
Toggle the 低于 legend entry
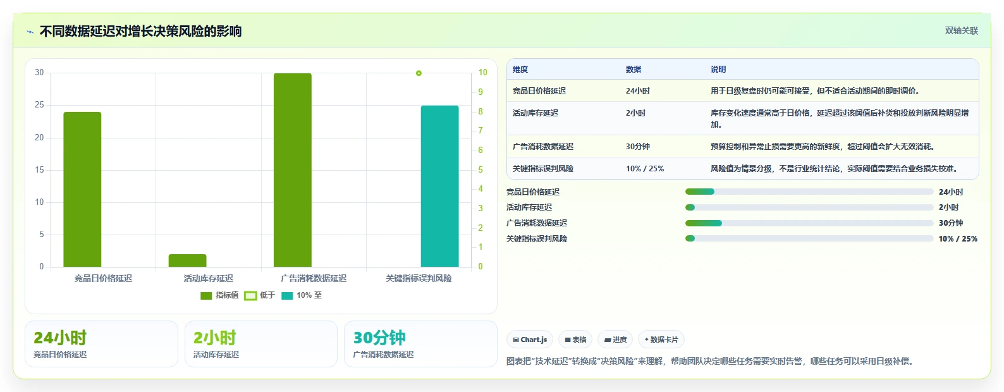click(x=260, y=295)
